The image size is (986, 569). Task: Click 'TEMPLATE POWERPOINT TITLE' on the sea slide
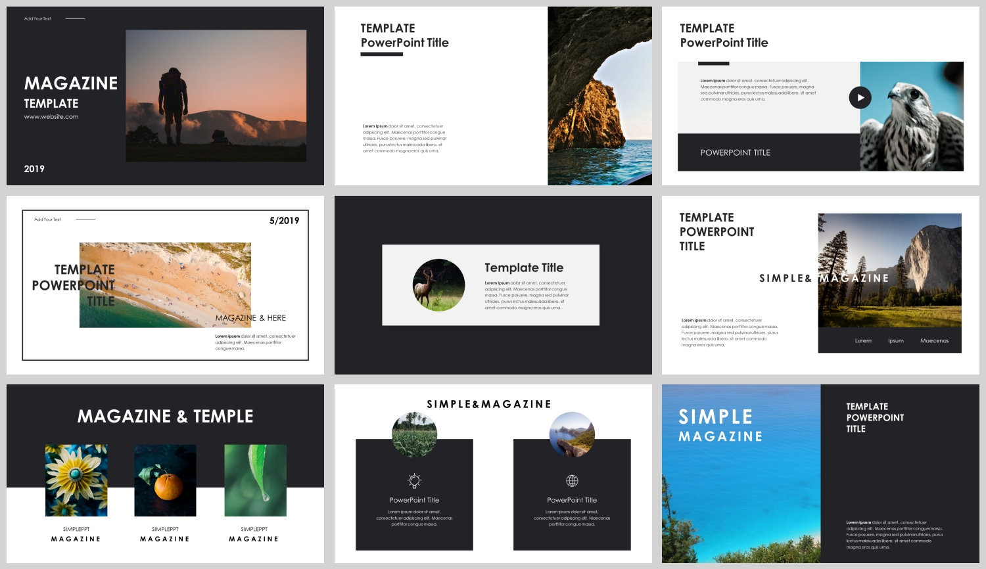pyautogui.click(x=875, y=418)
